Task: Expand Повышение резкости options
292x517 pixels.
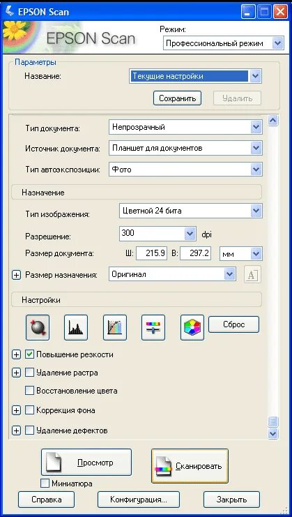Action: coord(16,354)
